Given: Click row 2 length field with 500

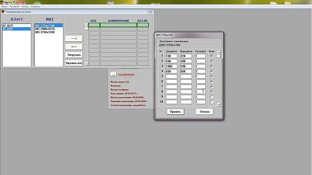Looking at the screenshot, I should (171, 61).
